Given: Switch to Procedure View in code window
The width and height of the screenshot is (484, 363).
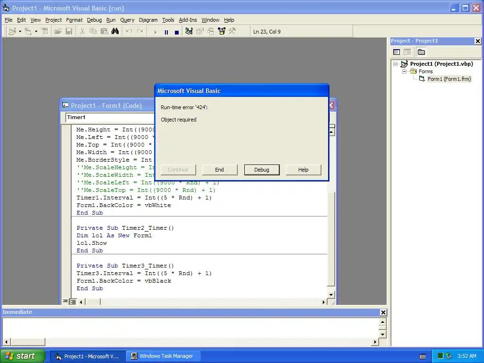Looking at the screenshot, I should tap(65, 302).
